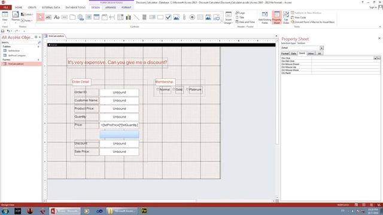Choose the Select pointer tool in Controls
The image size is (383, 215).
pos(41,17)
